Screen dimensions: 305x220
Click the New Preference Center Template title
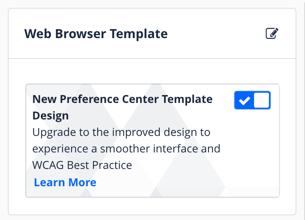(122, 99)
